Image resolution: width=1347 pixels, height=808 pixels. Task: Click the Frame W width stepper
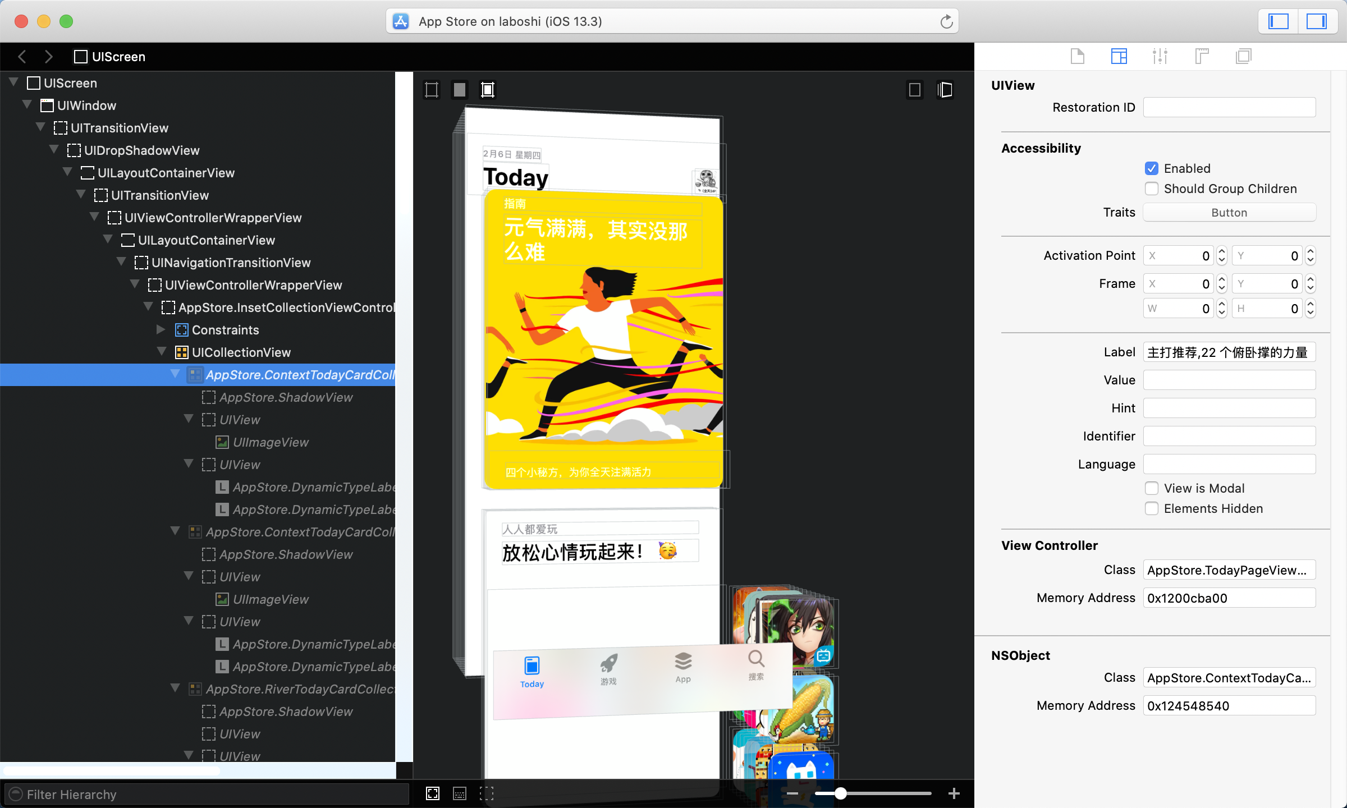(x=1221, y=309)
